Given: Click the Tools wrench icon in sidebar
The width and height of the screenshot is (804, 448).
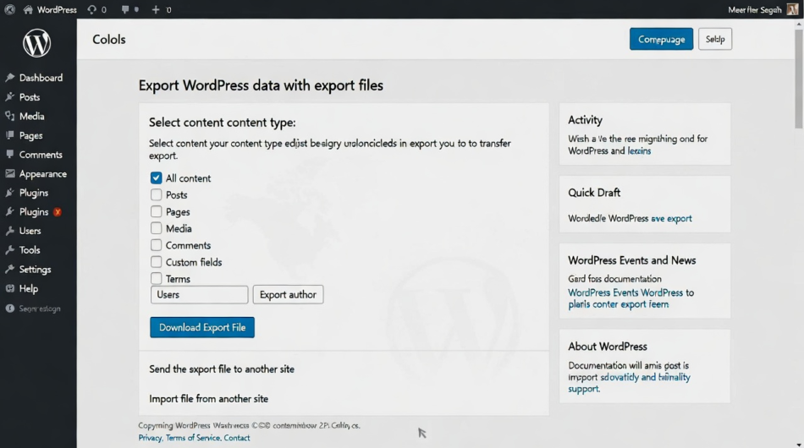Looking at the screenshot, I should tap(10, 250).
